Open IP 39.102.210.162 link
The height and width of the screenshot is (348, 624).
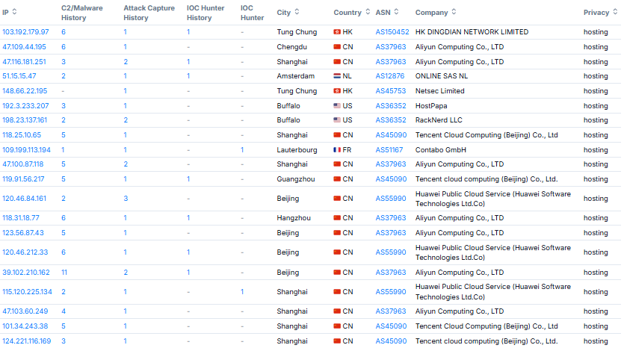tap(26, 273)
